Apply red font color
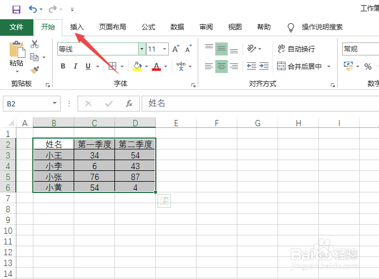 click(156, 66)
